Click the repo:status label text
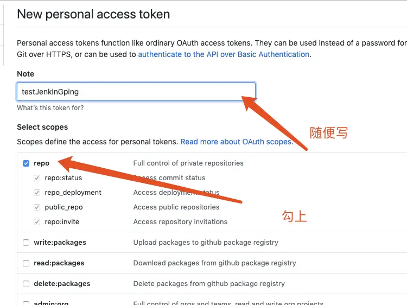 [63, 178]
